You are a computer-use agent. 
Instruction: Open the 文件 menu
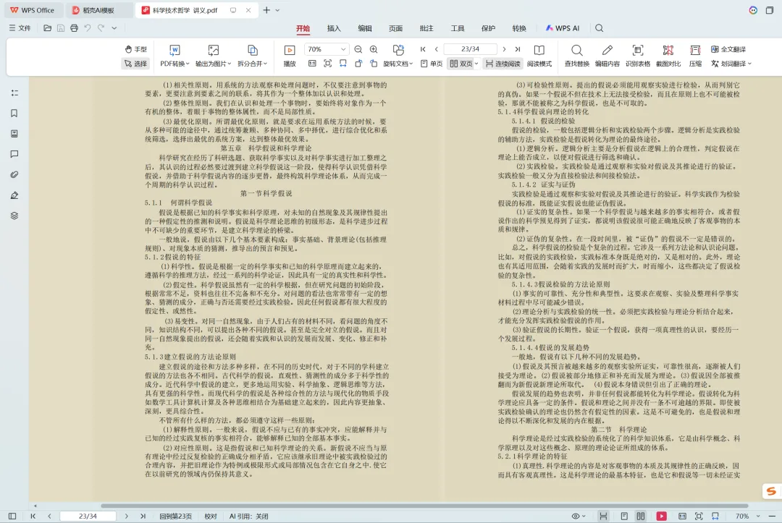coord(20,28)
